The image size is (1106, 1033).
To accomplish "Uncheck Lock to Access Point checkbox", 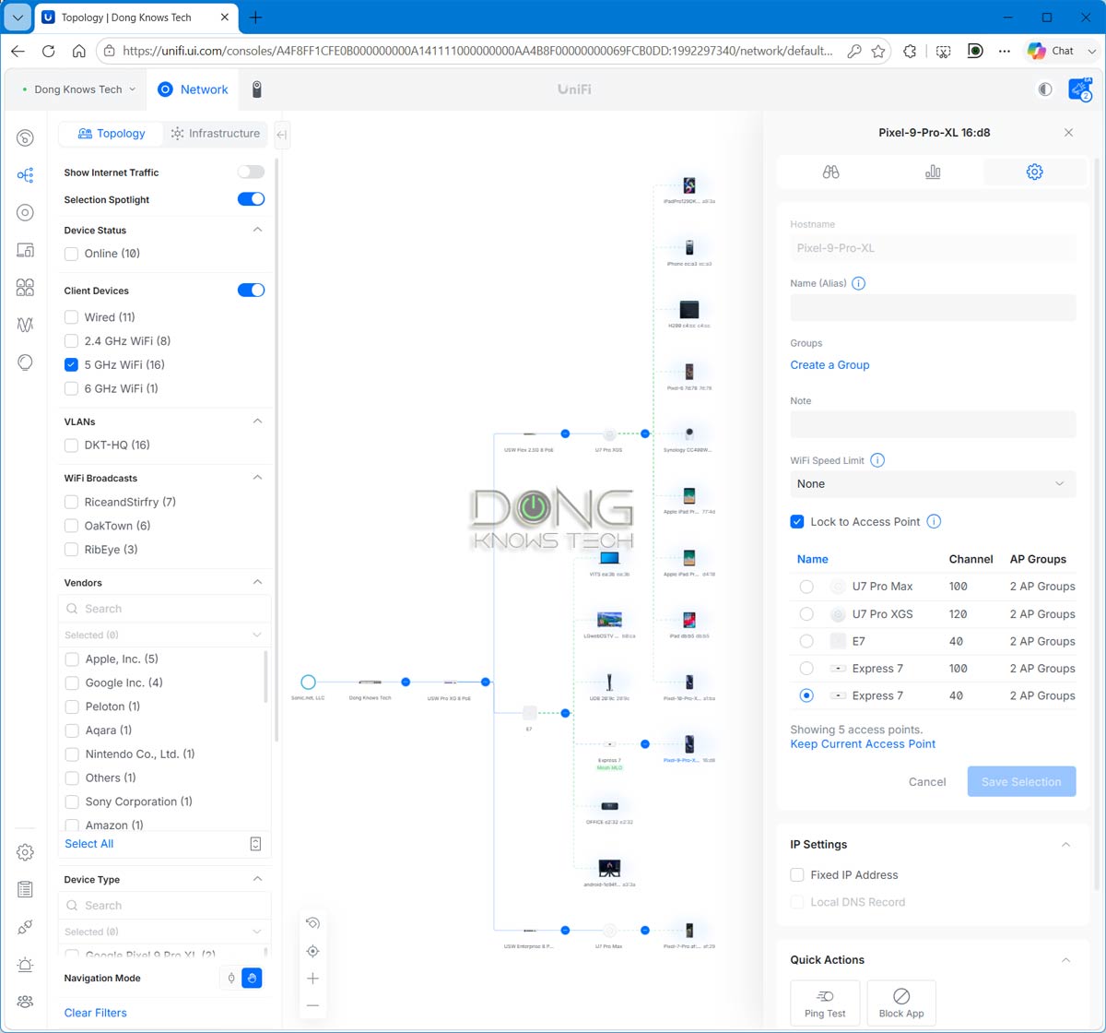I will (x=797, y=521).
